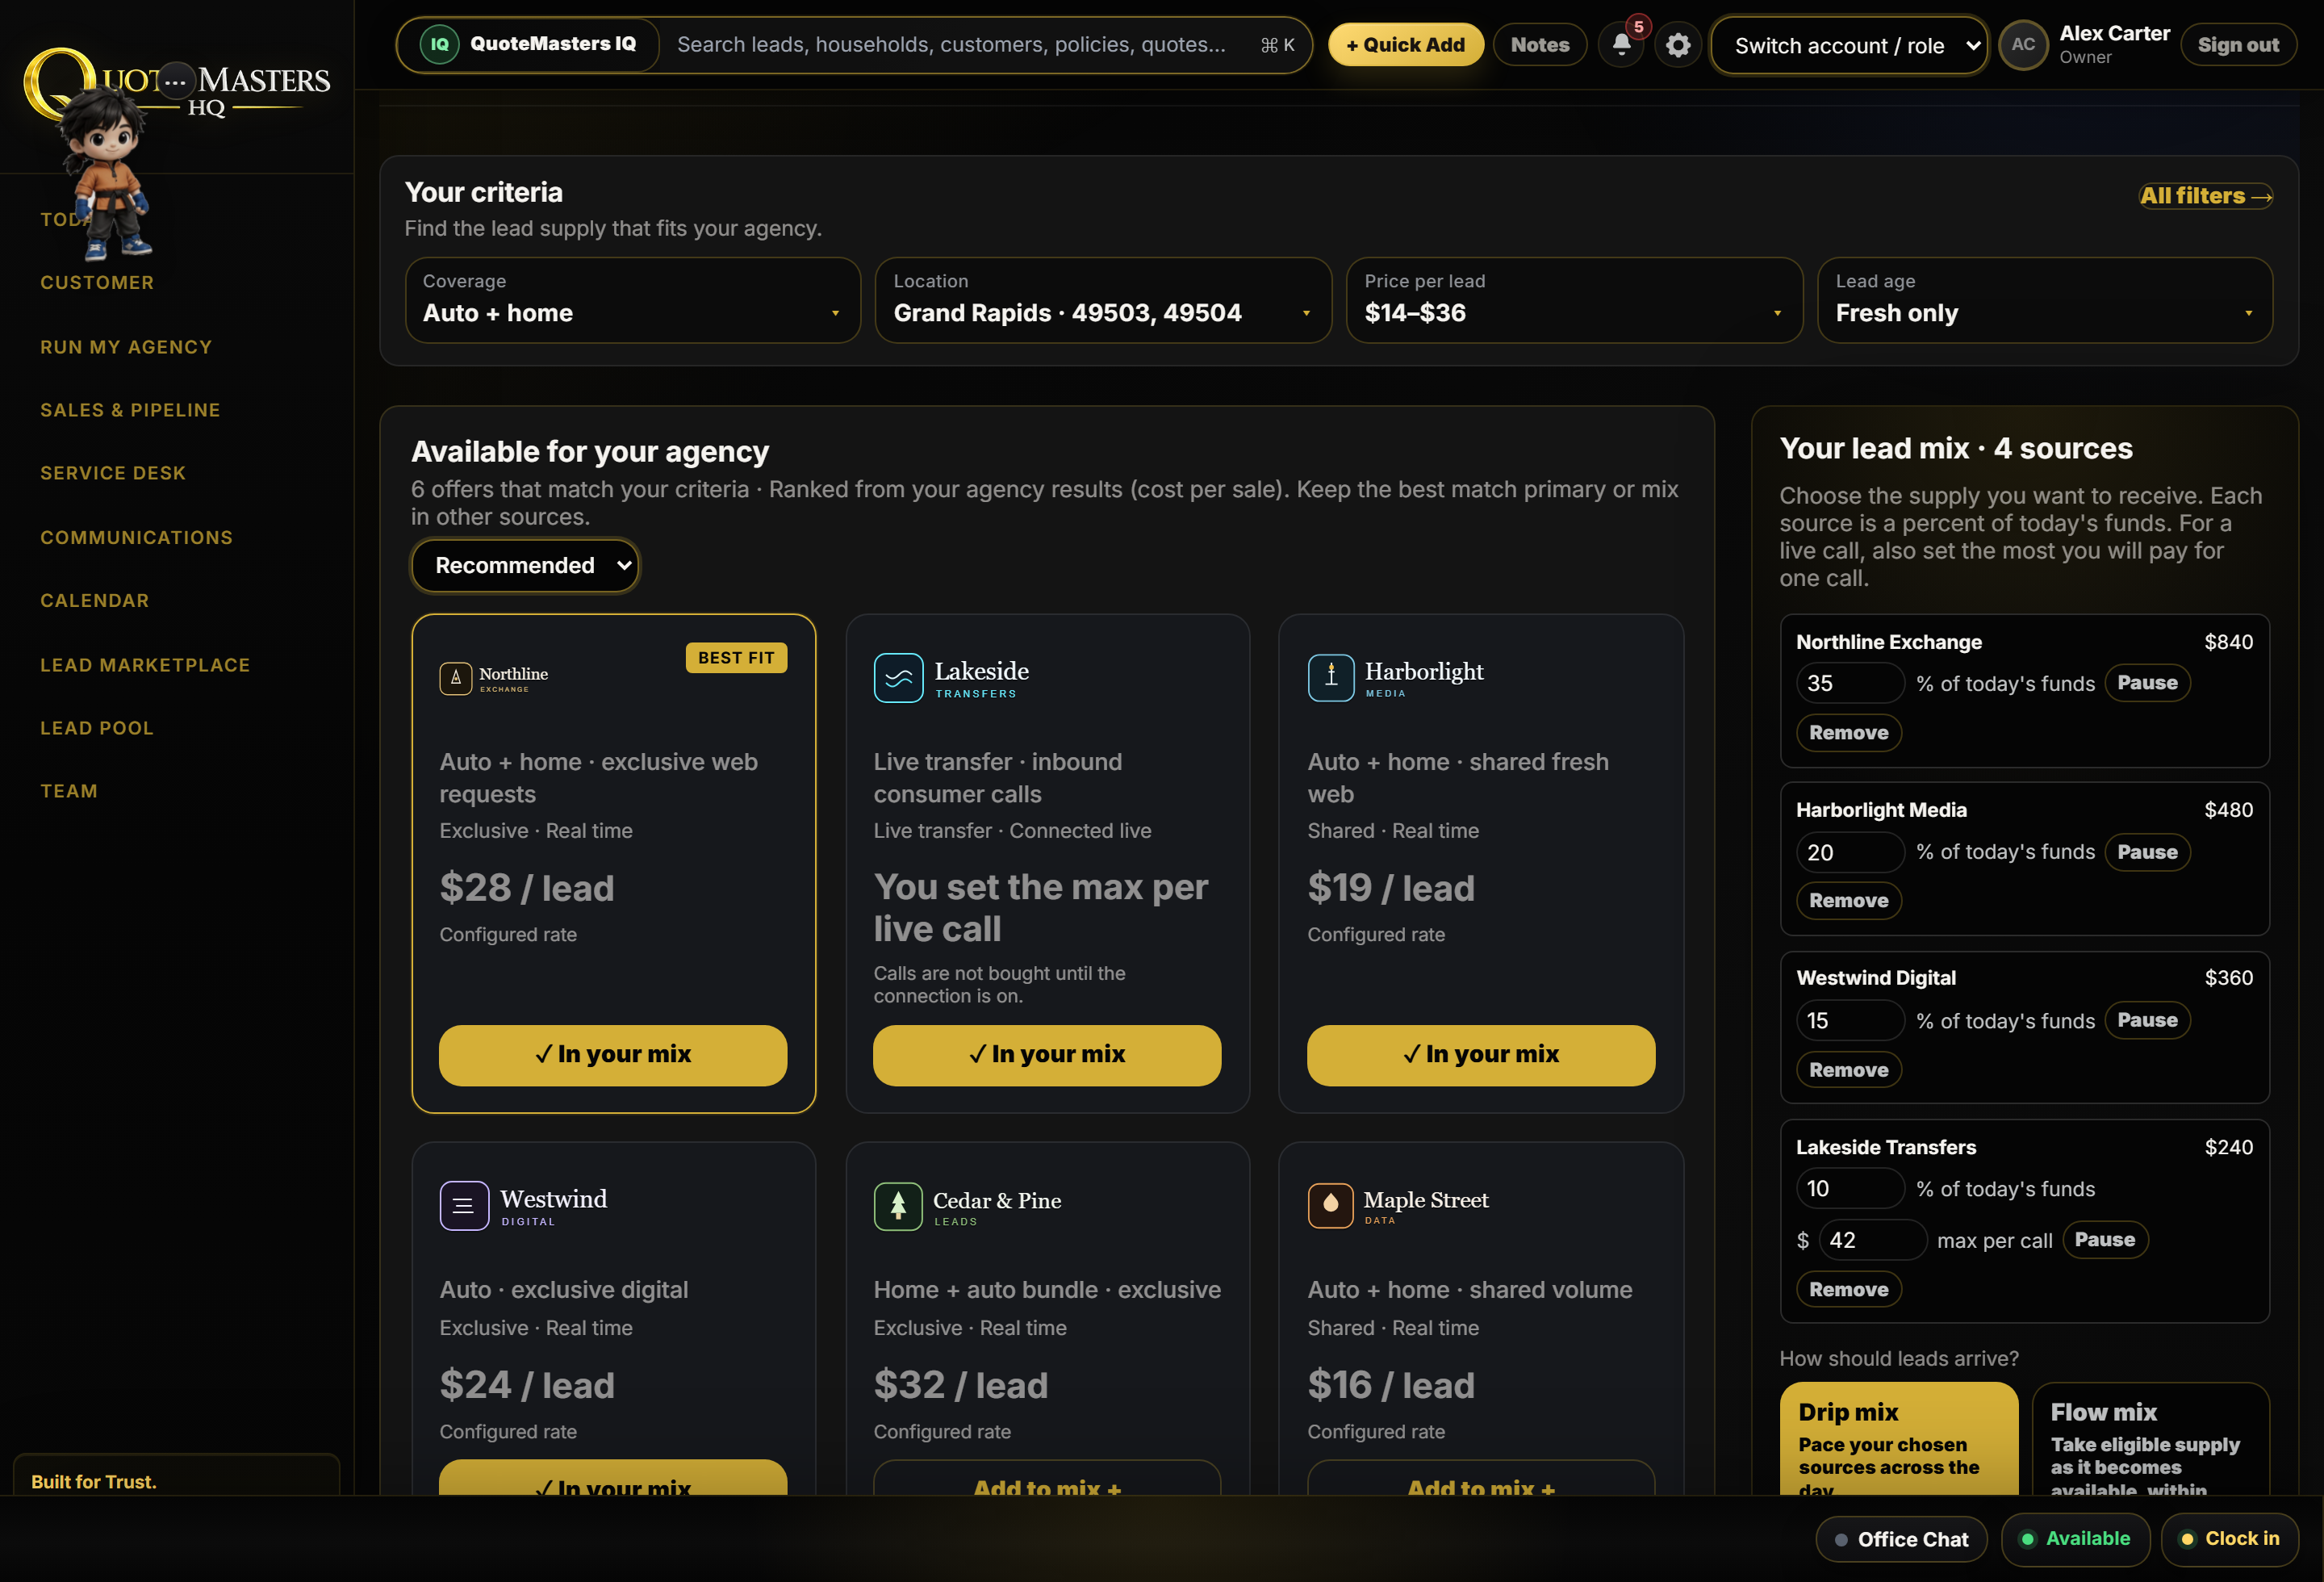Viewport: 2324px width, 1582px height.
Task: Open the notifications bell
Action: [x=1621, y=45]
